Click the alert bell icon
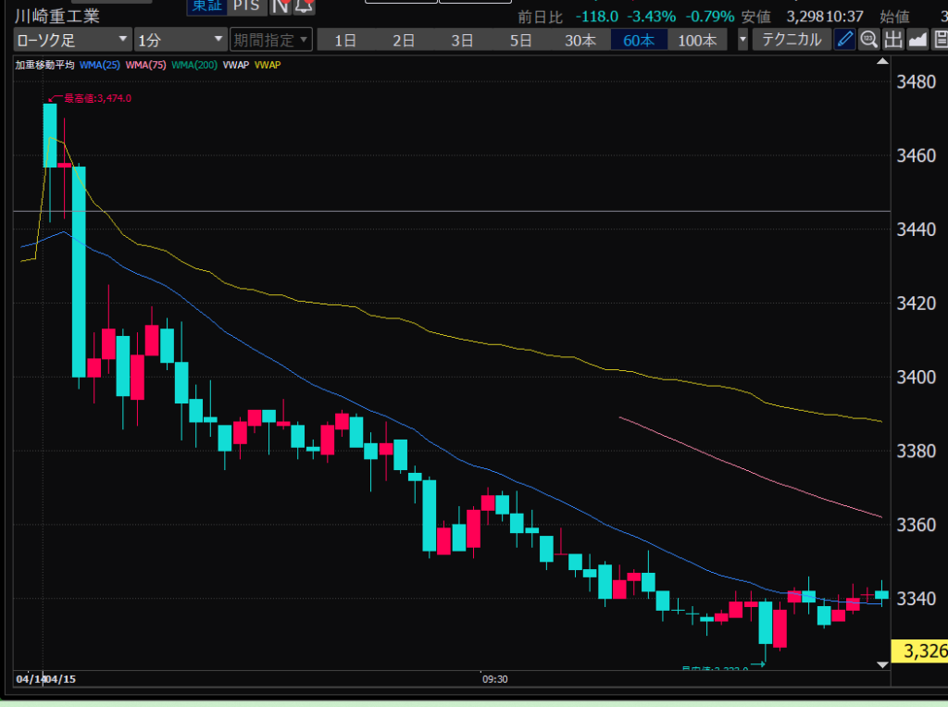Screen dimensions: 948x707 point(305,6)
